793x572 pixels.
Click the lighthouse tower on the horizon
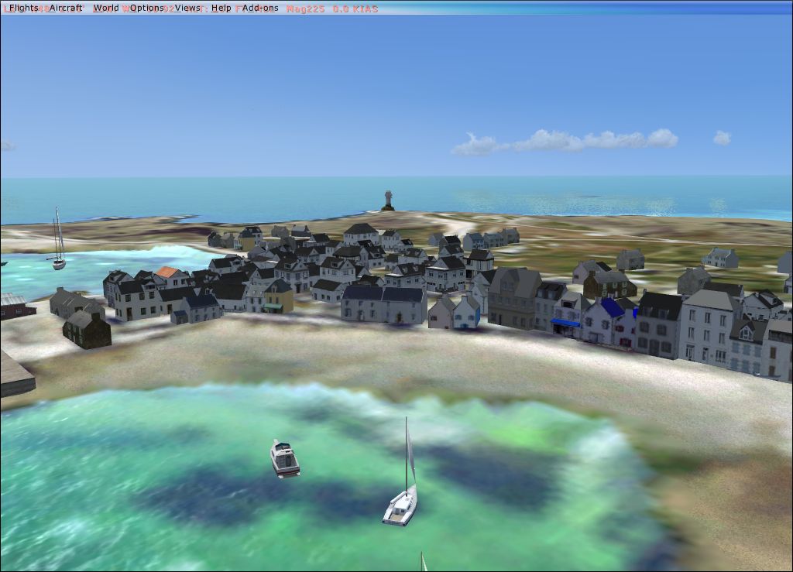click(388, 200)
